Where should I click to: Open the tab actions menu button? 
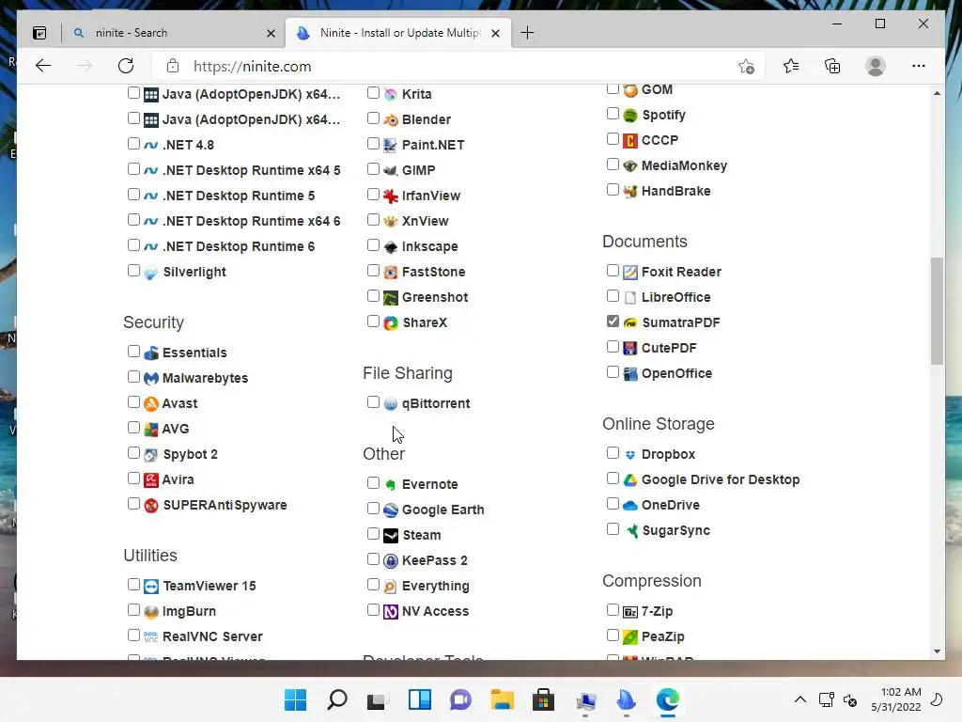[39, 33]
